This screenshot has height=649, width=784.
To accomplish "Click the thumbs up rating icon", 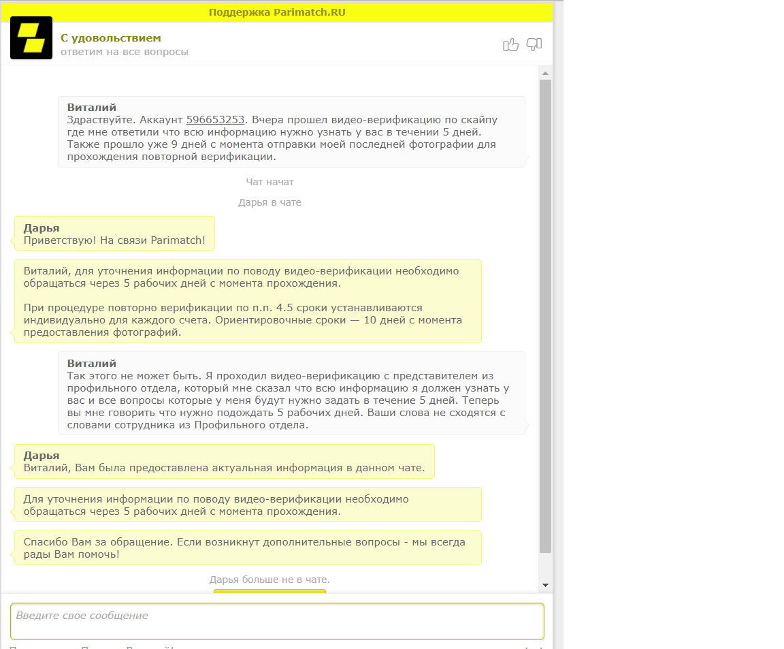I will click(510, 45).
